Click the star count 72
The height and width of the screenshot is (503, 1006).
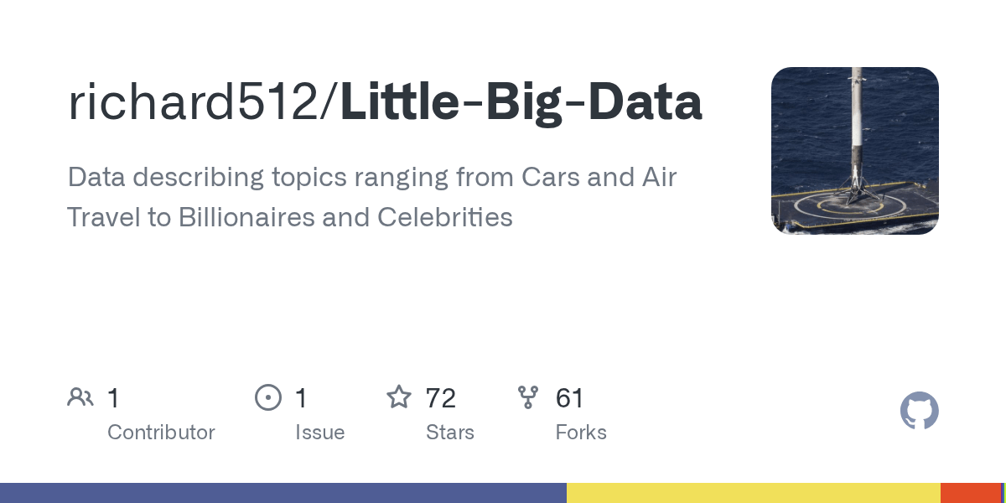[x=440, y=398]
